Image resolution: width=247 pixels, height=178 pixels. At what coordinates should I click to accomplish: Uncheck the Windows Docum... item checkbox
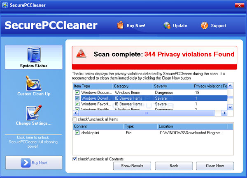click(x=77, y=92)
